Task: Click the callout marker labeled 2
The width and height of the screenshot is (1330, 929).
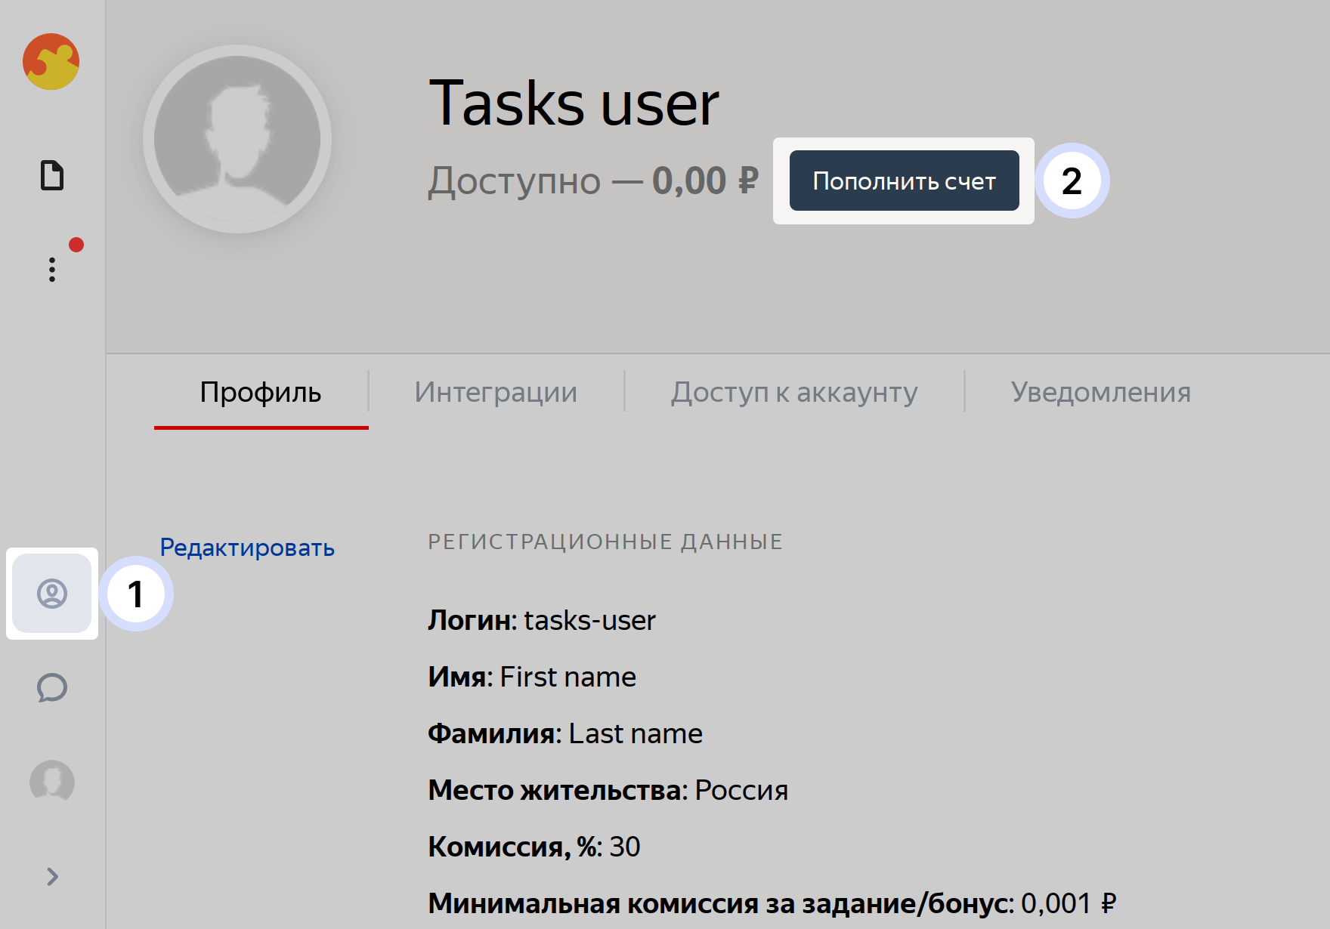Action: (x=1073, y=181)
